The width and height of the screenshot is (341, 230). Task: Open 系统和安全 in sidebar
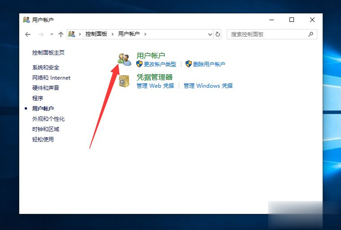click(x=46, y=68)
